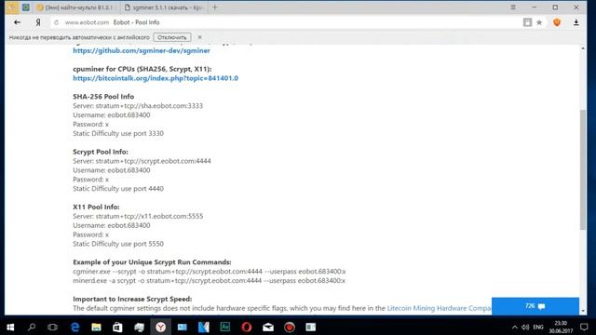Click the cgminer.exe --scrypt command line

210,271
